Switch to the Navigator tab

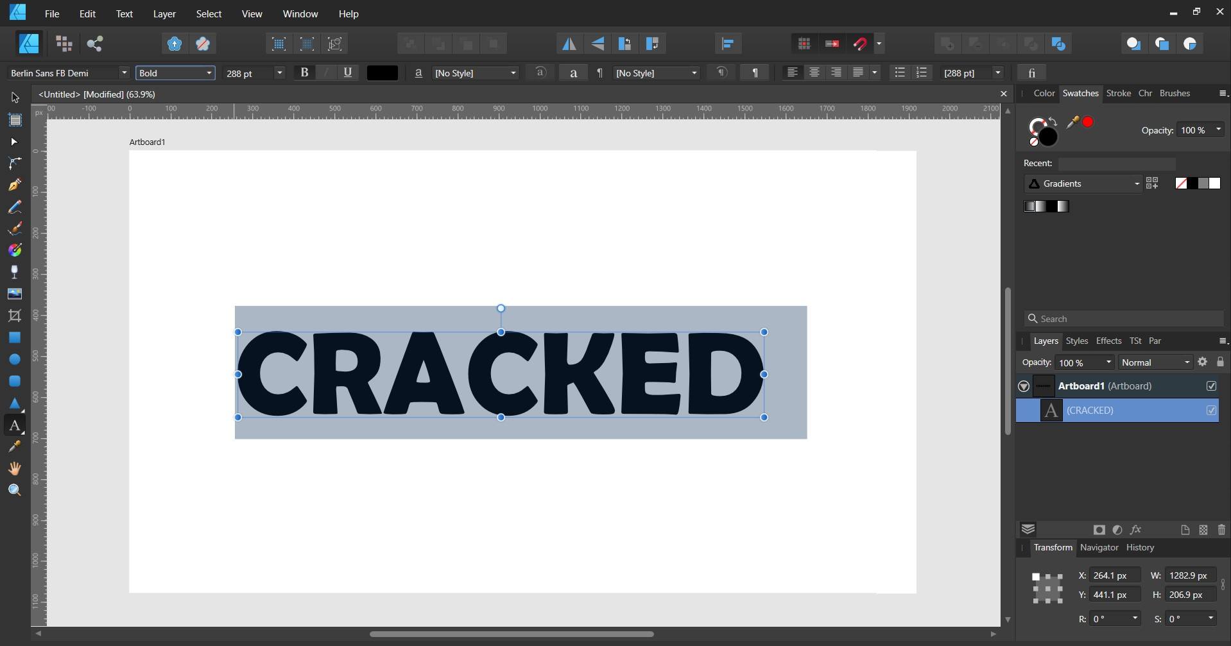point(1098,547)
